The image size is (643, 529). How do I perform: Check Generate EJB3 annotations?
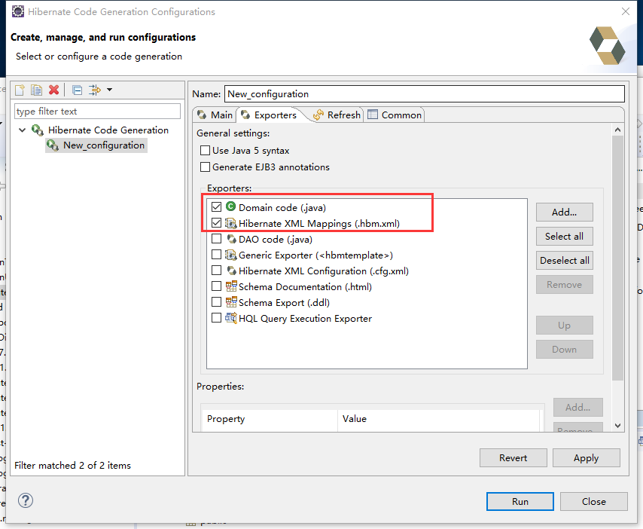pyautogui.click(x=205, y=167)
